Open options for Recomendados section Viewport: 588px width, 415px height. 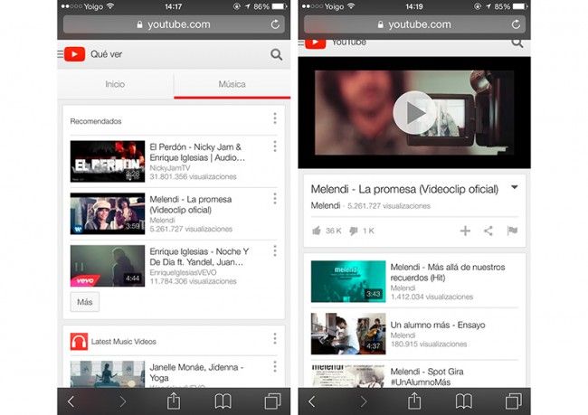(275, 118)
